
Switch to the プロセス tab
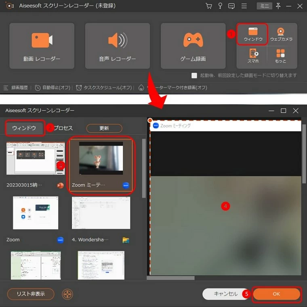[63, 128]
